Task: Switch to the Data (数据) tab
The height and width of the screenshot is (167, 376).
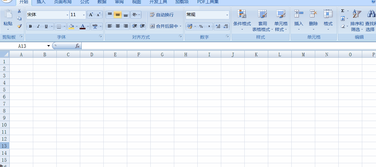Action: [x=102, y=2]
